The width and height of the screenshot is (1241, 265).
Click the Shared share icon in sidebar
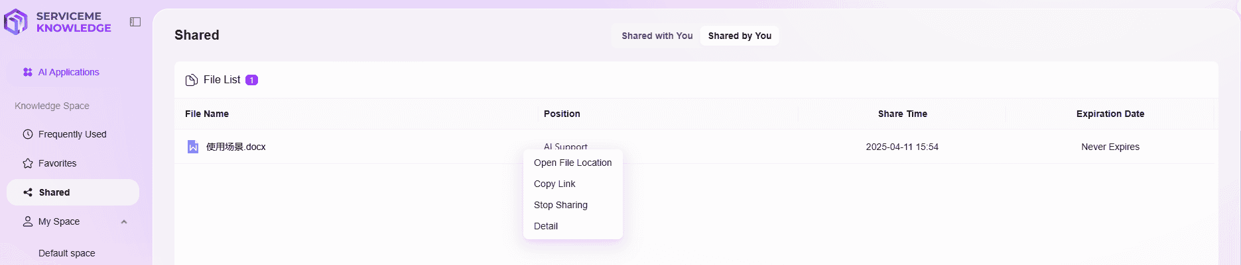(x=28, y=192)
